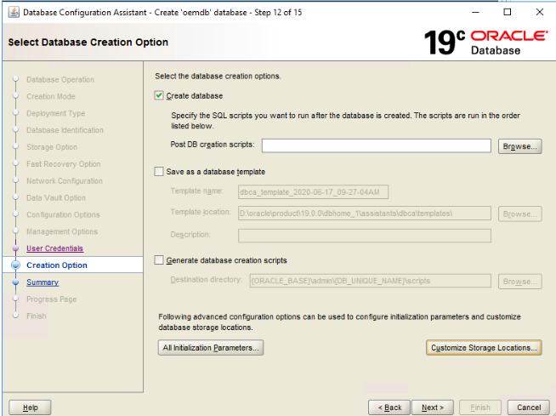Click in the Post DB creation scripts field
556x416 pixels.
pos(377,145)
